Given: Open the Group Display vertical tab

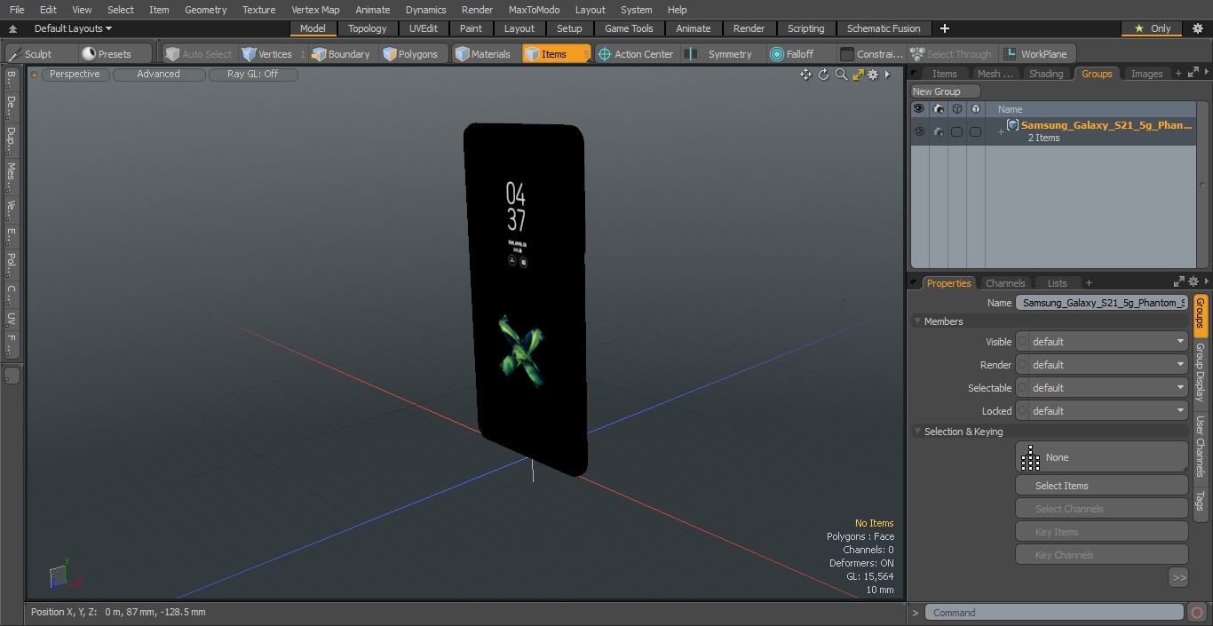Looking at the screenshot, I should (x=1200, y=372).
